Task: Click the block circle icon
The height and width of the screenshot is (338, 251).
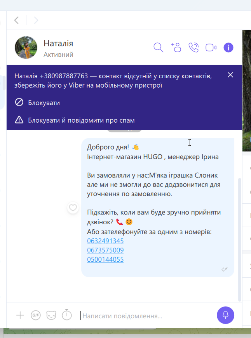Action: click(19, 102)
